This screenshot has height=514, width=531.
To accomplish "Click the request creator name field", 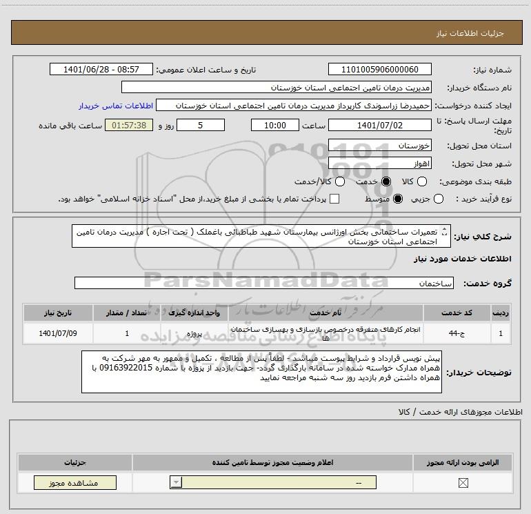I will pyautogui.click(x=294, y=105).
